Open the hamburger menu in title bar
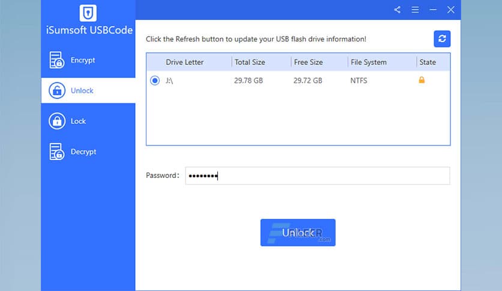 click(x=416, y=10)
